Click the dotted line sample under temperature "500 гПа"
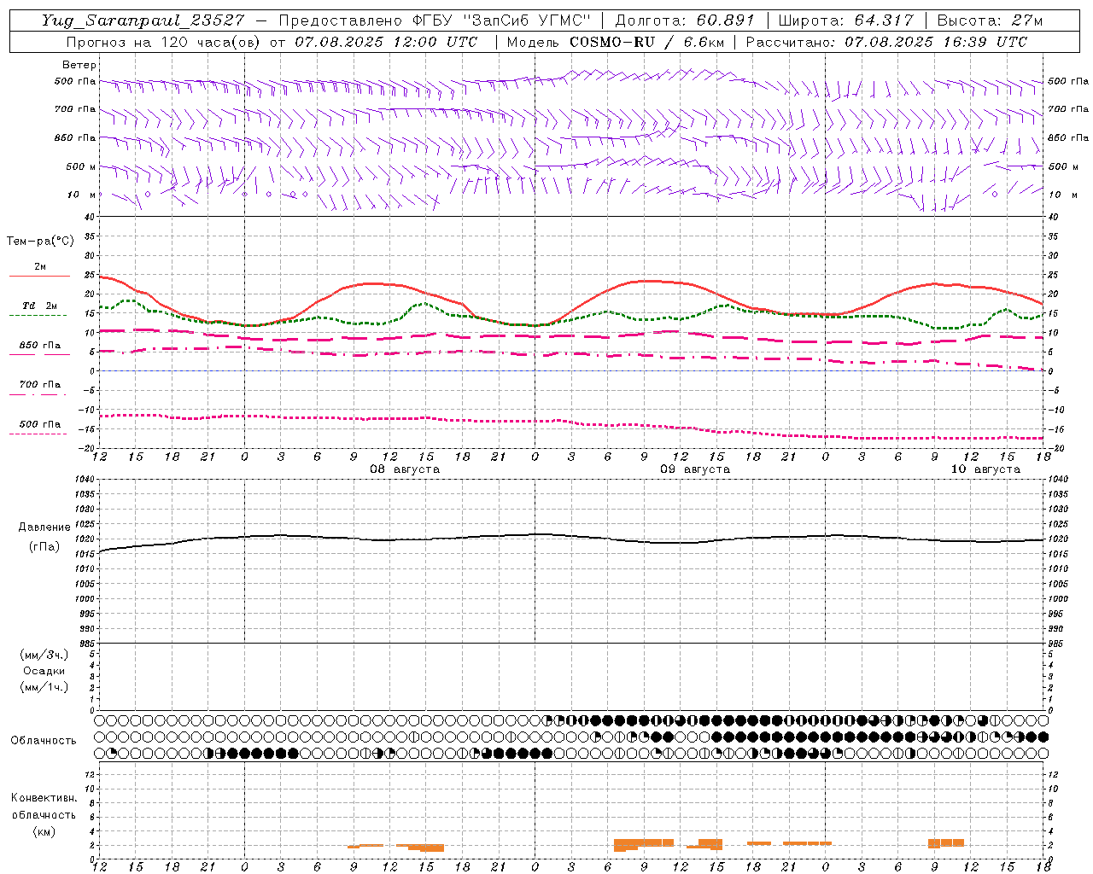This screenshot has width=1093, height=874. 38,434
